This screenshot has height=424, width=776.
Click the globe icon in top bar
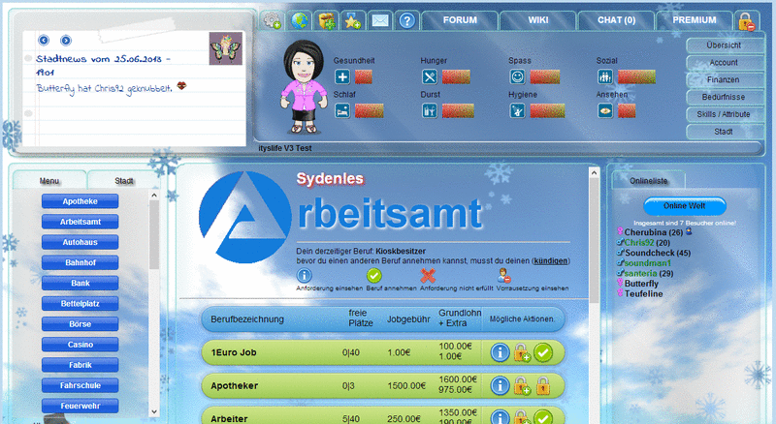(300, 20)
